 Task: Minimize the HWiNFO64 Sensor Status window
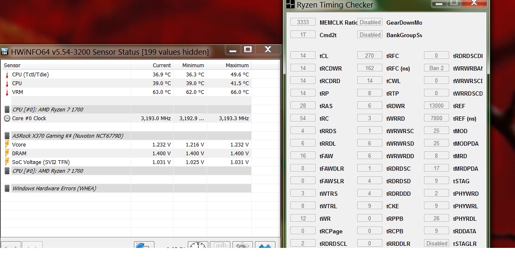click(233, 50)
